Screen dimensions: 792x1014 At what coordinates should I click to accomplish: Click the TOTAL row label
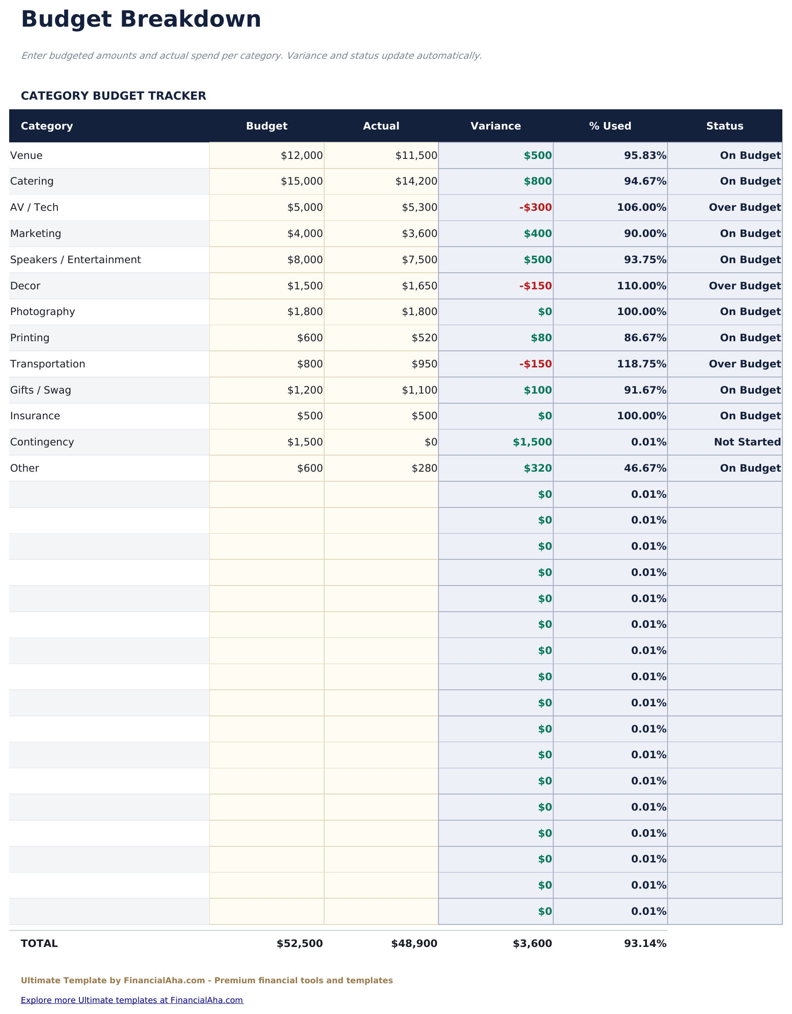coord(39,943)
